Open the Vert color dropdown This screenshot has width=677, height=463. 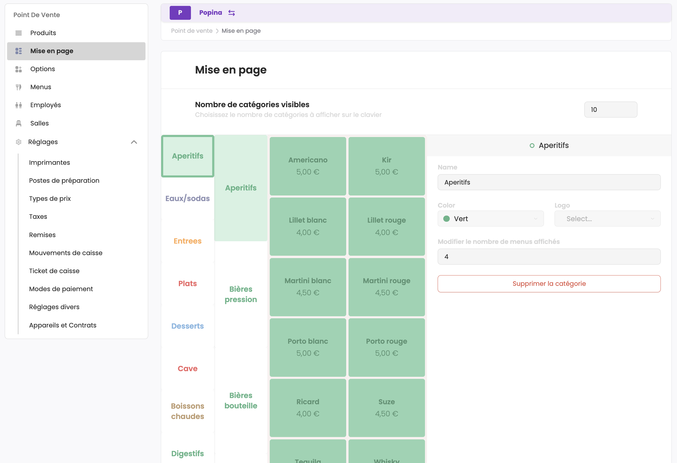(x=490, y=219)
